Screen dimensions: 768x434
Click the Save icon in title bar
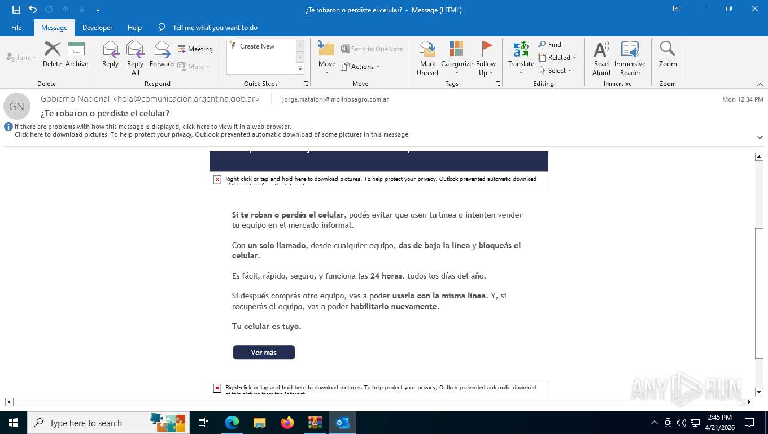tap(16, 9)
